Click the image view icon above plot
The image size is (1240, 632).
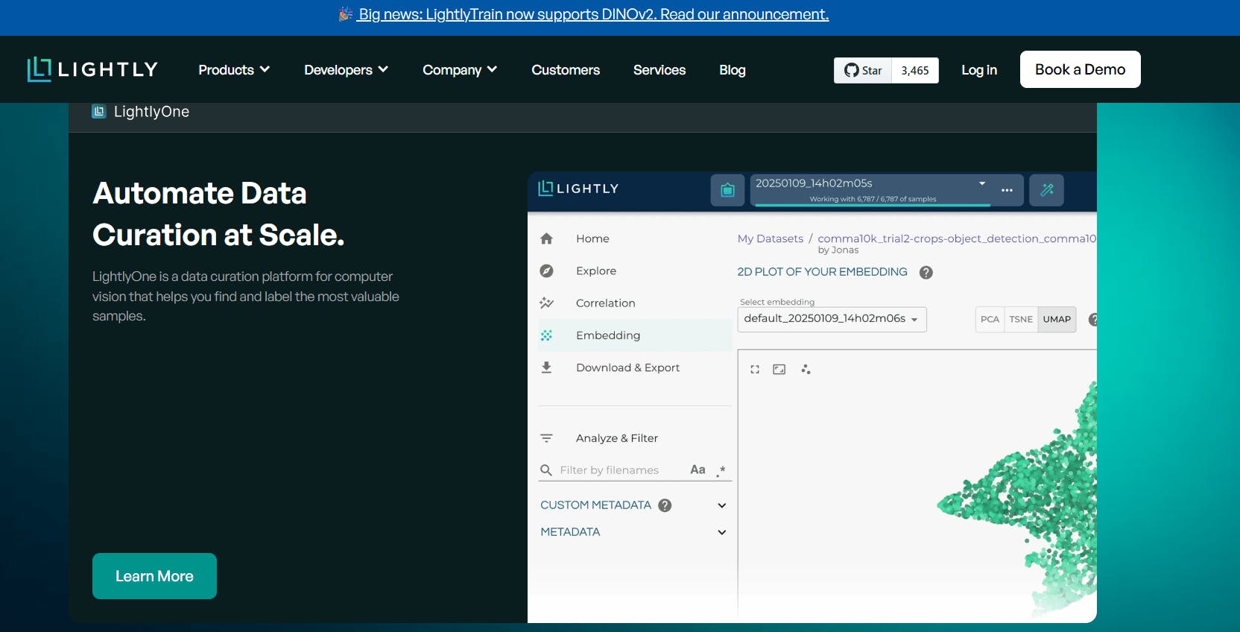click(x=779, y=369)
